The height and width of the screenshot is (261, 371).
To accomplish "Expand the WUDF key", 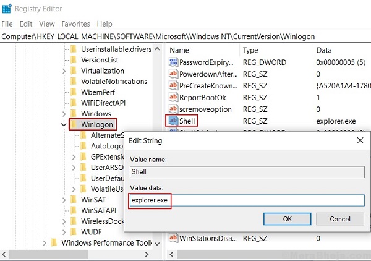I will (x=64, y=232).
